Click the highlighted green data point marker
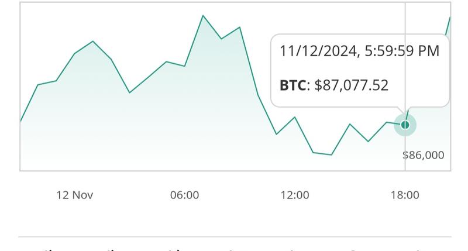The image size is (468, 251). [x=405, y=125]
